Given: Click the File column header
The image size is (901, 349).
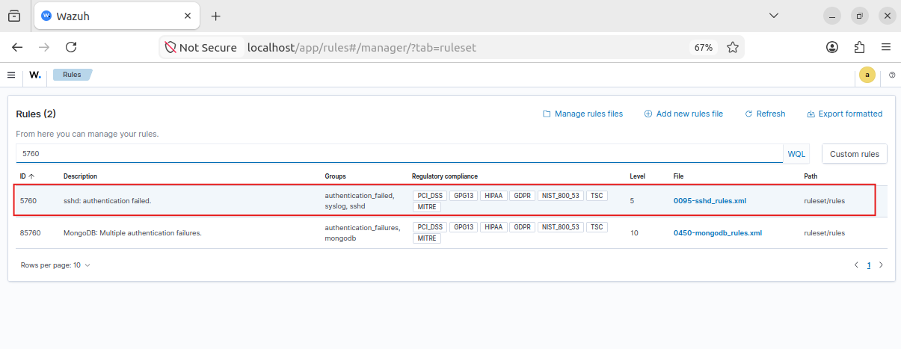Looking at the screenshot, I should pyautogui.click(x=678, y=176).
